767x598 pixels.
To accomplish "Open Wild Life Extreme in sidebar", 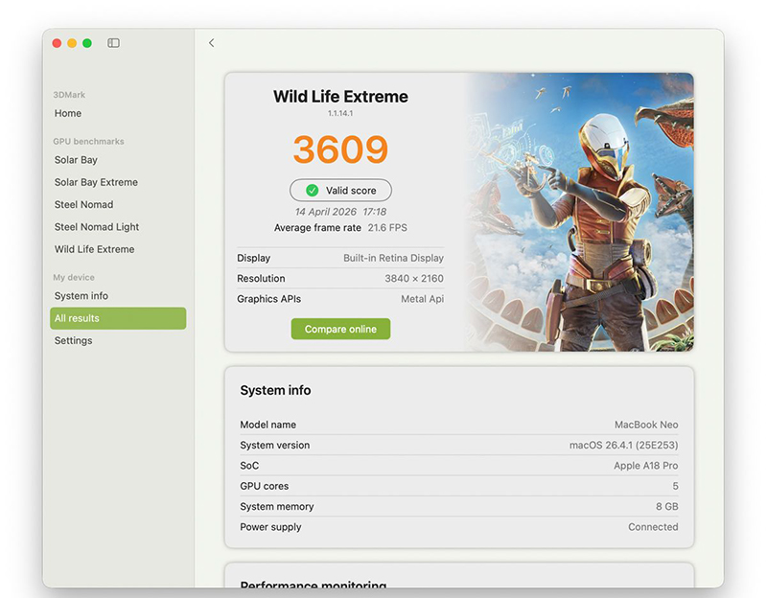I will coord(94,249).
